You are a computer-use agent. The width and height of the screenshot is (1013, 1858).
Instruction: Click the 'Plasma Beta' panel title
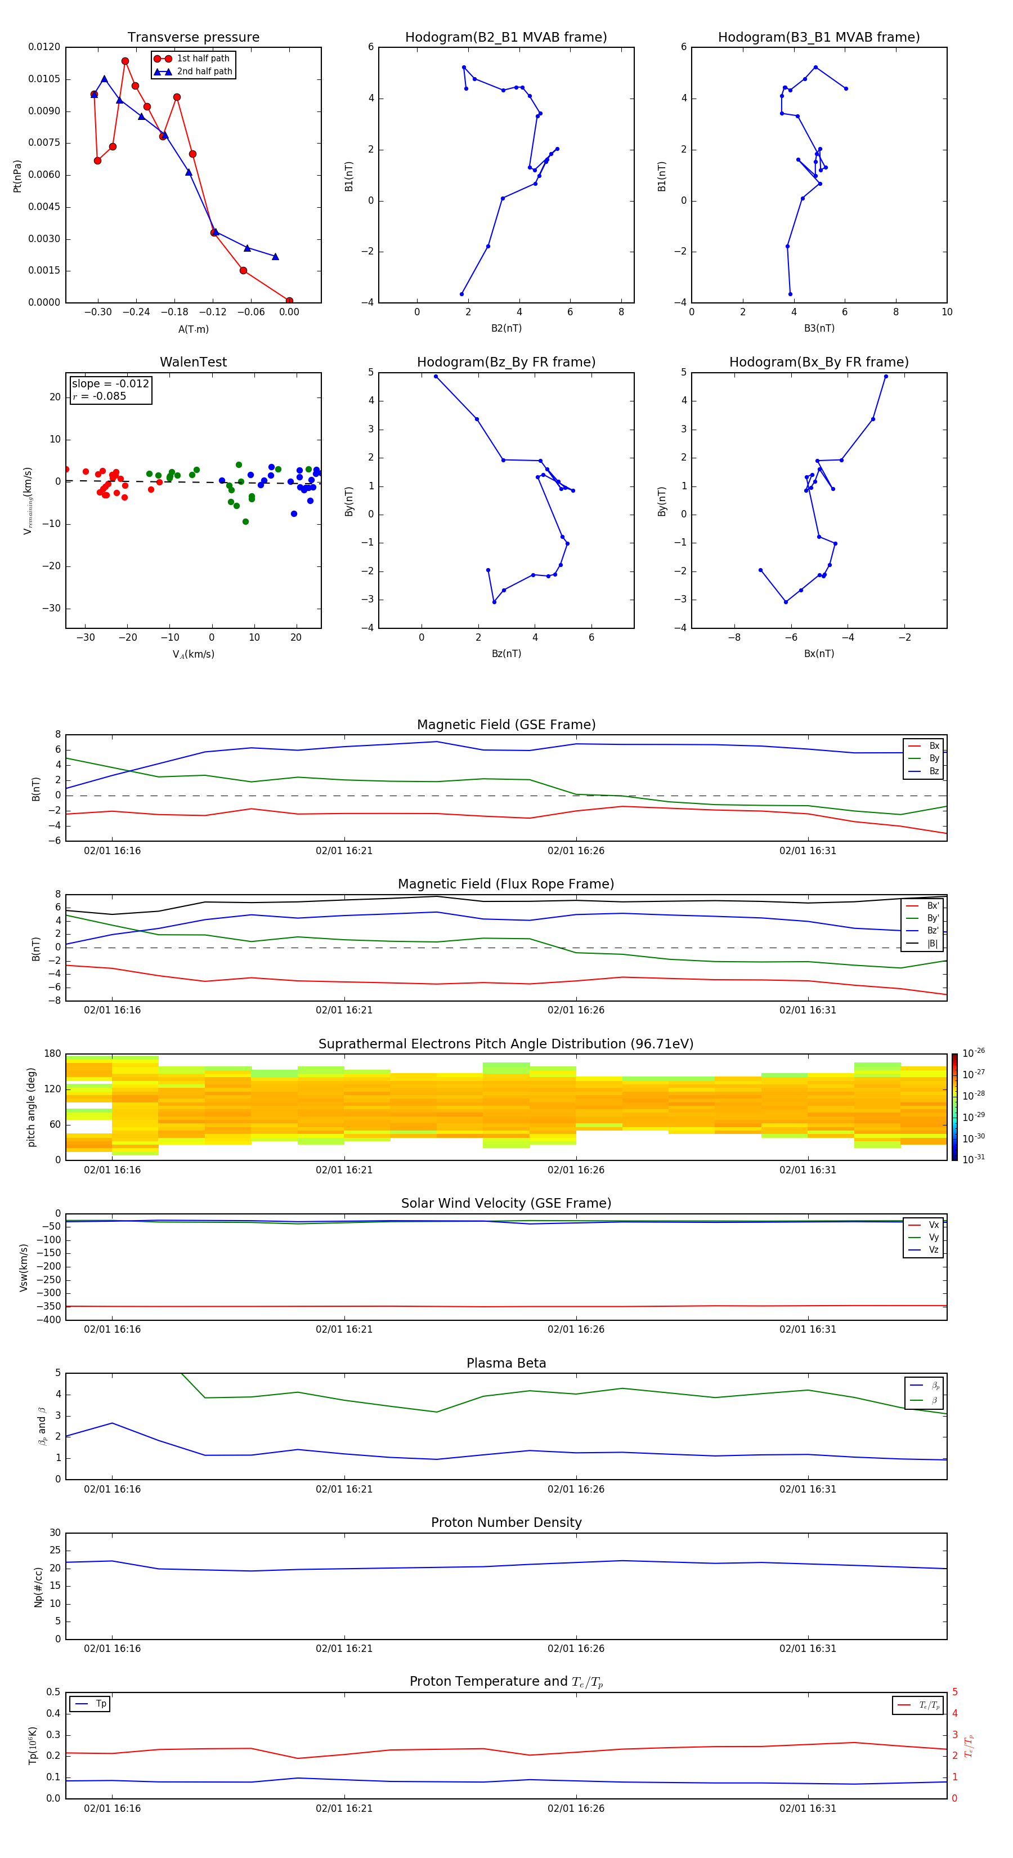(x=506, y=1363)
